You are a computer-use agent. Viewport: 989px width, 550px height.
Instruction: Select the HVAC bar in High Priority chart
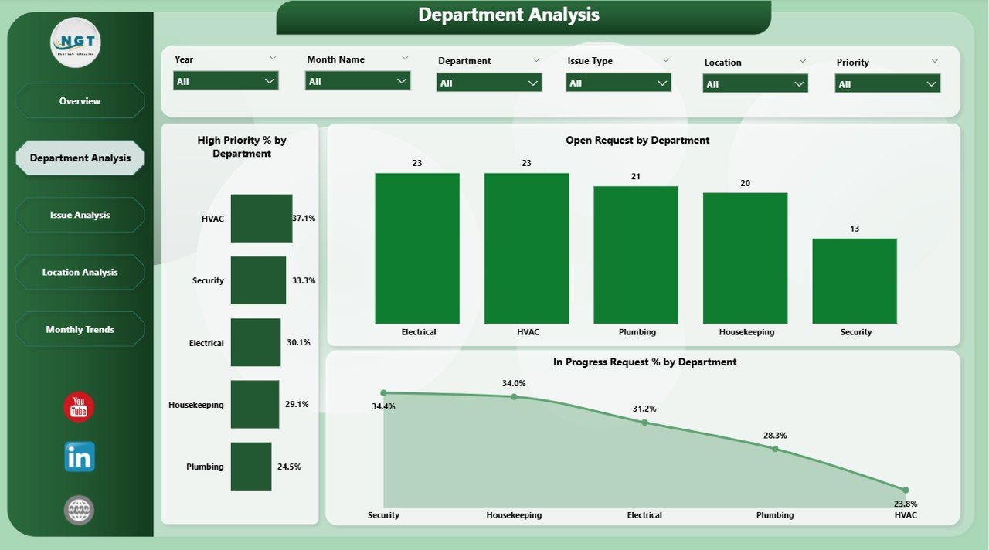tap(261, 218)
